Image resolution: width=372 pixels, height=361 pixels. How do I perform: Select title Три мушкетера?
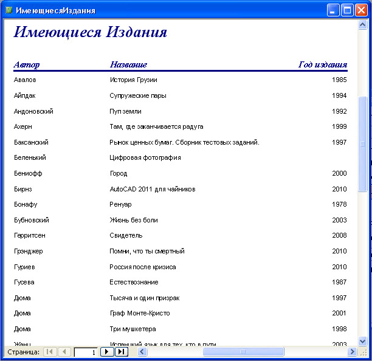click(133, 329)
